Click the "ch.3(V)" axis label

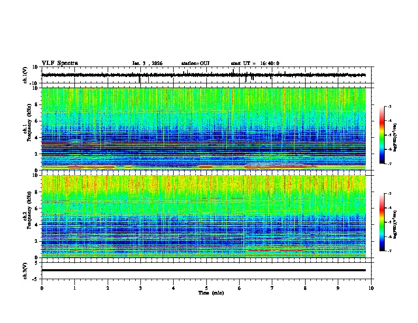[25, 271]
